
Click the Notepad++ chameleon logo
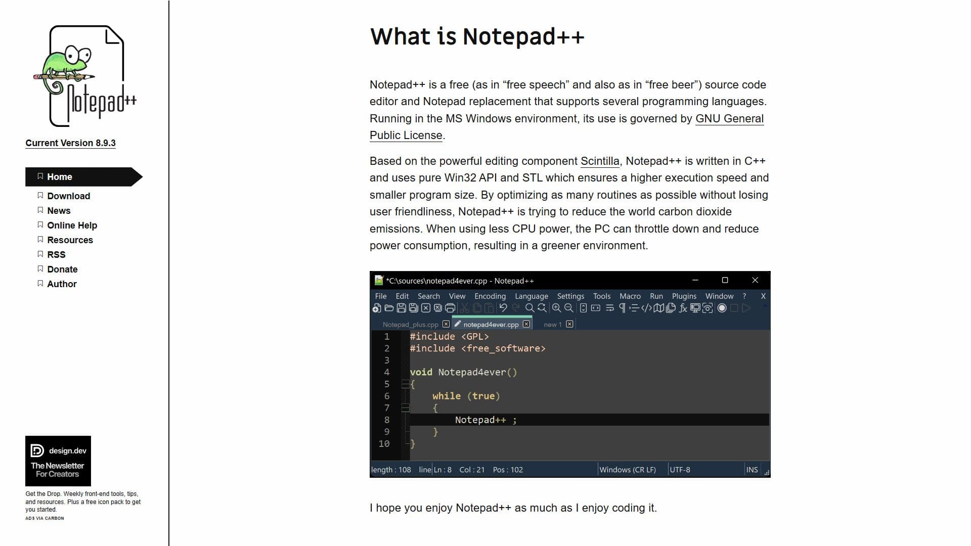tap(85, 76)
